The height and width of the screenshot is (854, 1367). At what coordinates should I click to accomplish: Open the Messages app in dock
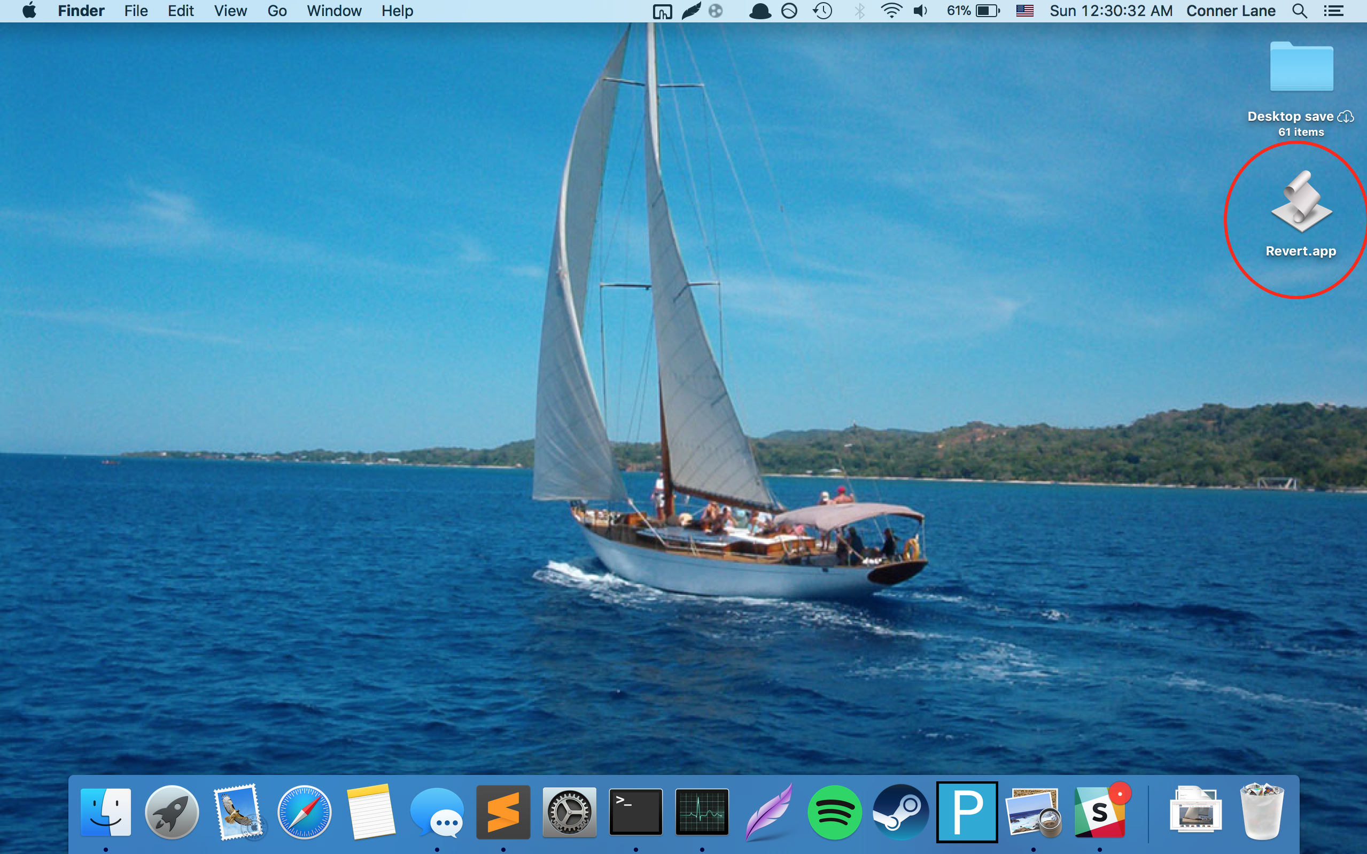pyautogui.click(x=437, y=812)
